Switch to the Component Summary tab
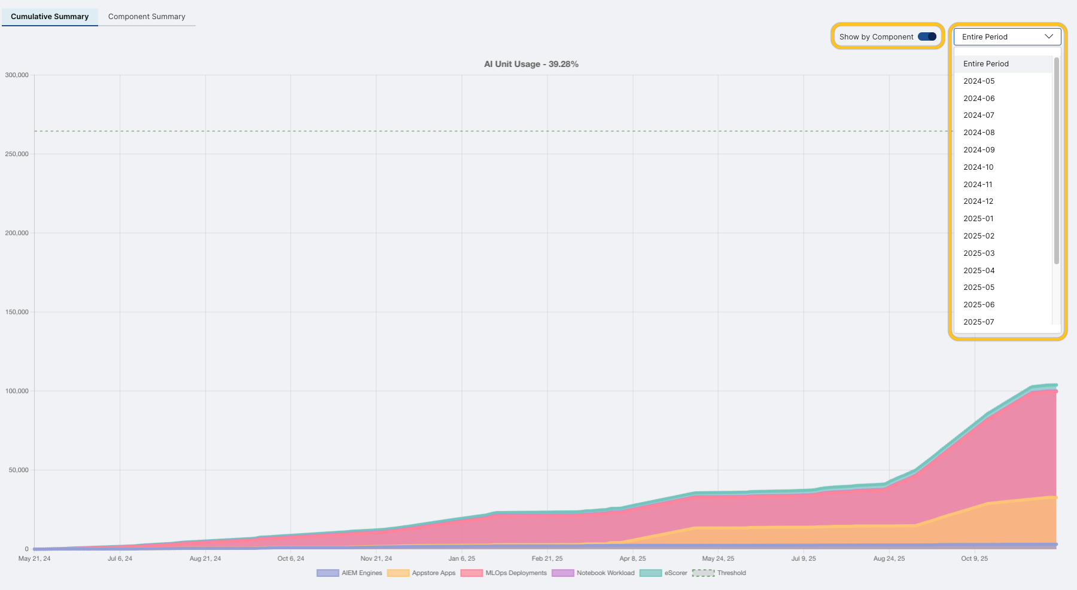The width and height of the screenshot is (1077, 590). pyautogui.click(x=147, y=16)
